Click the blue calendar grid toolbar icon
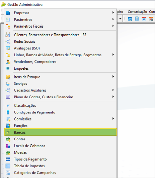The height and width of the screenshot is (178, 155). [130, 19]
